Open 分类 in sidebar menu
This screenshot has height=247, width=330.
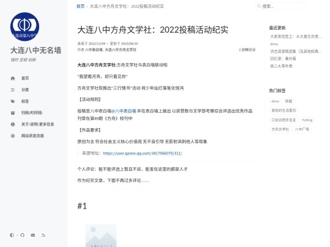click(x=25, y=90)
